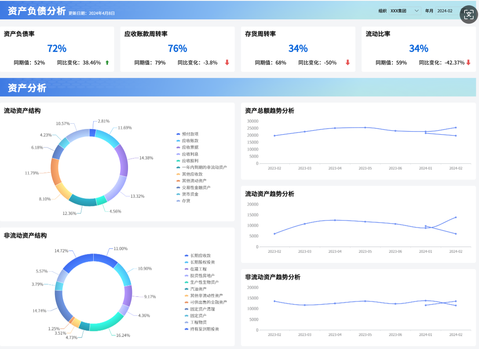Image resolution: width=479 pixels, height=349 pixels.
Task: Click the 34% value in 流动比率
Action: tap(419, 48)
